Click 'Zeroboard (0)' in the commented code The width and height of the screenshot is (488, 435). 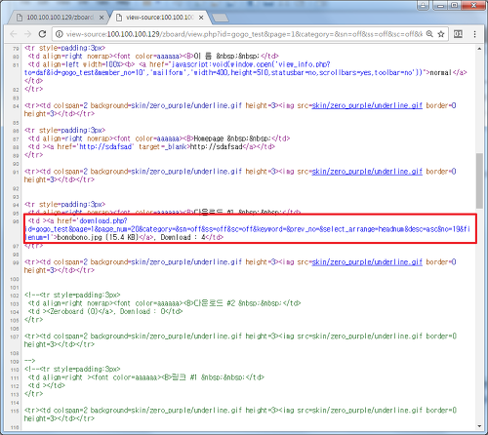coord(73,311)
